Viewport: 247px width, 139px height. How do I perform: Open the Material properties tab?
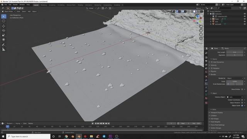coord(206,98)
